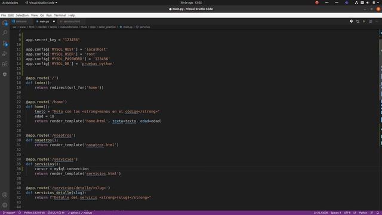The width and height of the screenshot is (382, 215).
Task: Click main.py in the breadcrumb
Action: [128, 27]
